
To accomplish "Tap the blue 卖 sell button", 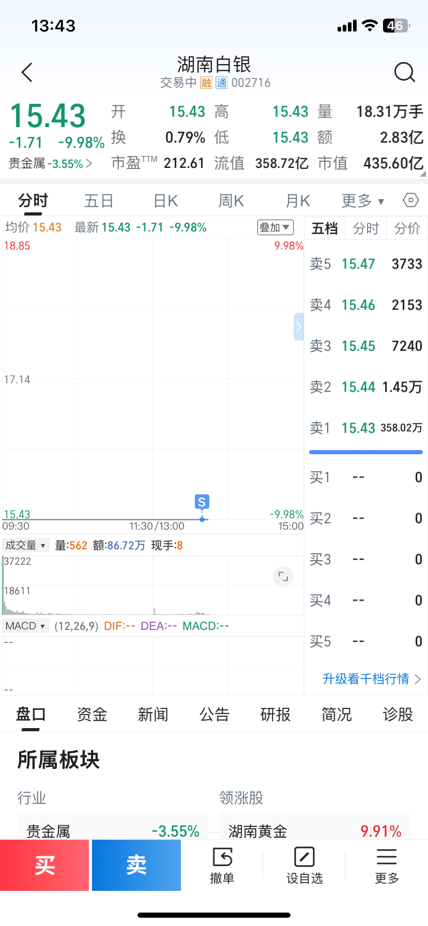I will pos(136,865).
